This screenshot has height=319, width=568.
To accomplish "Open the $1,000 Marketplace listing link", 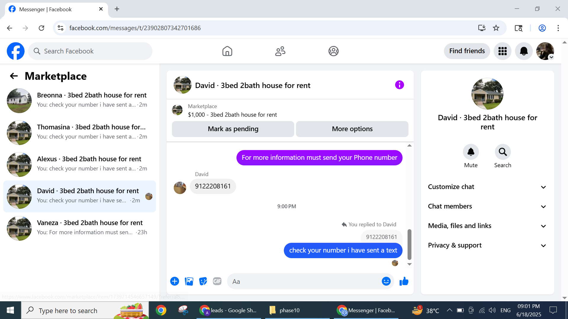I will pyautogui.click(x=232, y=115).
